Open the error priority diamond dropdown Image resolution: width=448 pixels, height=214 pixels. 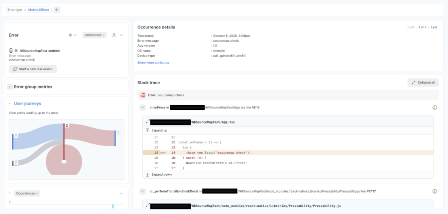click(x=73, y=35)
